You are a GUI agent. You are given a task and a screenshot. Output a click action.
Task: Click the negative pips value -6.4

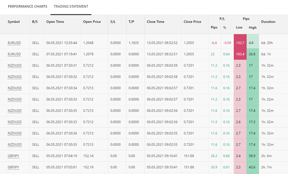click(x=214, y=43)
